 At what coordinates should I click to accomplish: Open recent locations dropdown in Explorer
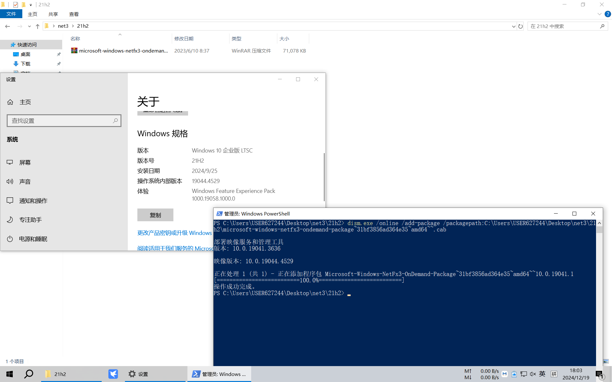(29, 26)
